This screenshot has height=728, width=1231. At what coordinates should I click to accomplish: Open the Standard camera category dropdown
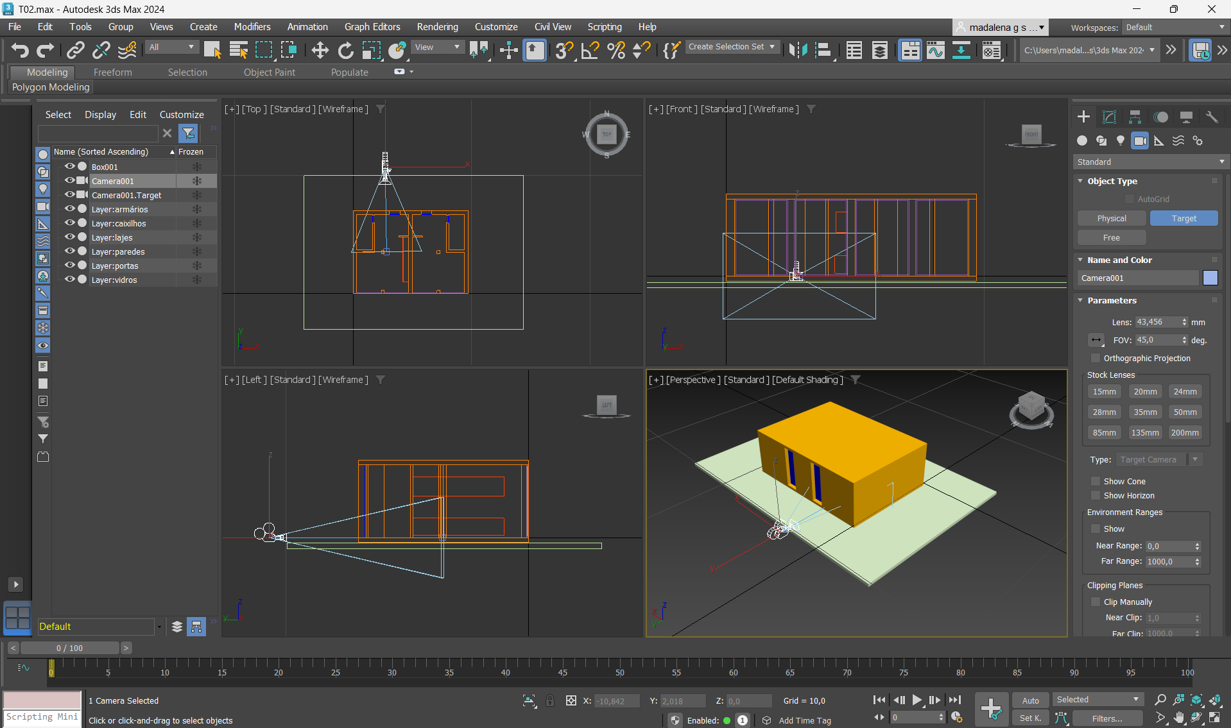point(1150,162)
